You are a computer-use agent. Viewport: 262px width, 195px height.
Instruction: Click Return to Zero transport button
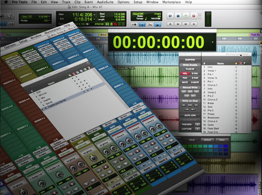click(170, 24)
